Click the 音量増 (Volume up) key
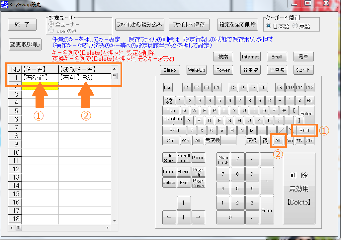341x240 pixels. click(250, 70)
